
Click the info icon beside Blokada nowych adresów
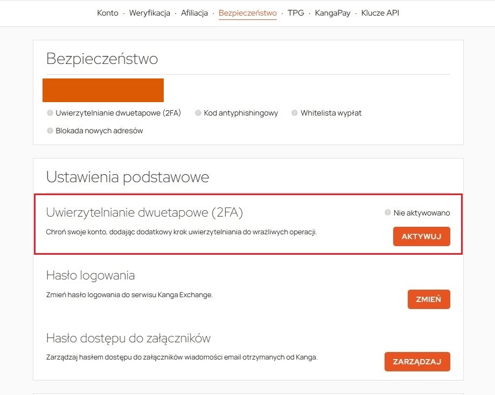[x=51, y=131]
